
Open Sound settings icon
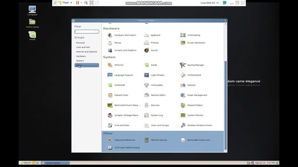pyautogui.click(x=146, y=51)
